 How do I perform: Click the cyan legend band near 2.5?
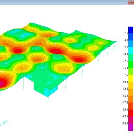[131, 51]
